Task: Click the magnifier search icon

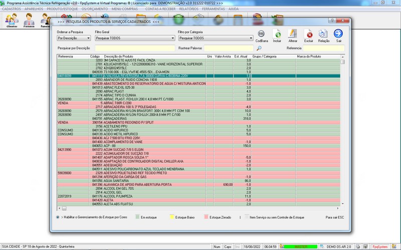Action: click(259, 48)
